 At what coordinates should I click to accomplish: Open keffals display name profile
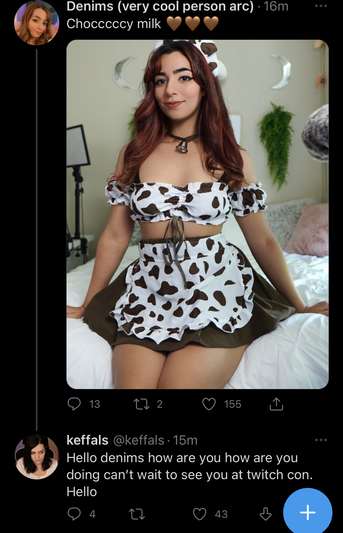tap(87, 440)
